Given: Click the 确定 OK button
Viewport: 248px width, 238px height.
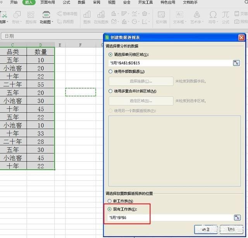Looking at the screenshot, I should (x=206, y=229).
